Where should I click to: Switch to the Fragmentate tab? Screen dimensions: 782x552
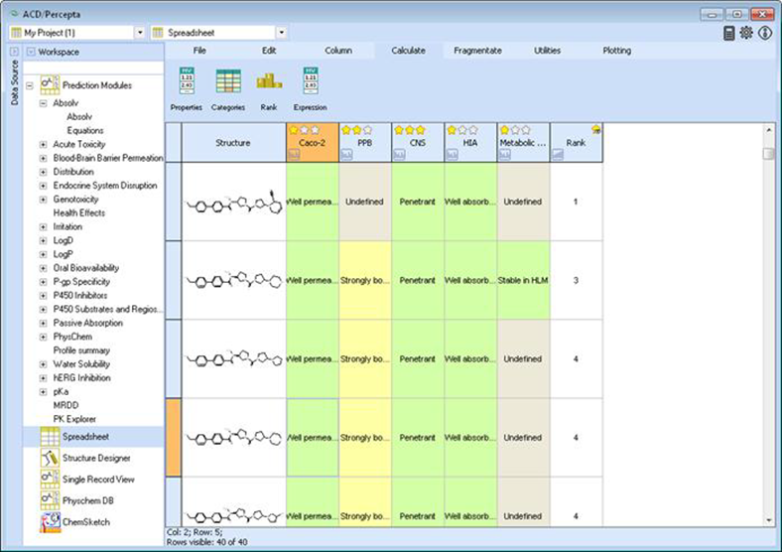(x=477, y=51)
